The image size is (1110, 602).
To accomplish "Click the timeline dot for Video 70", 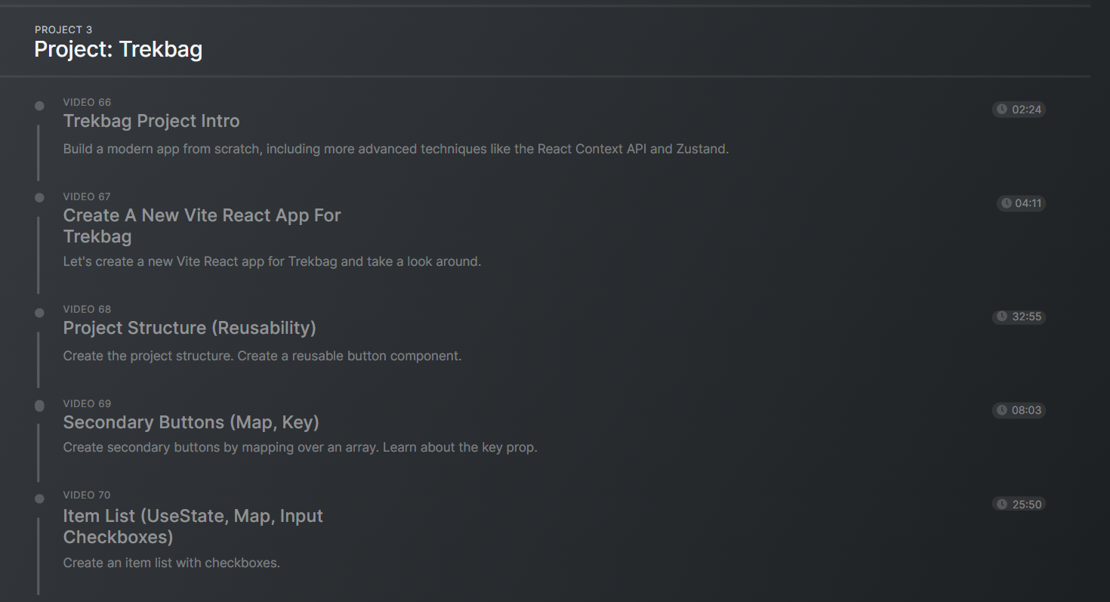I will [x=39, y=499].
